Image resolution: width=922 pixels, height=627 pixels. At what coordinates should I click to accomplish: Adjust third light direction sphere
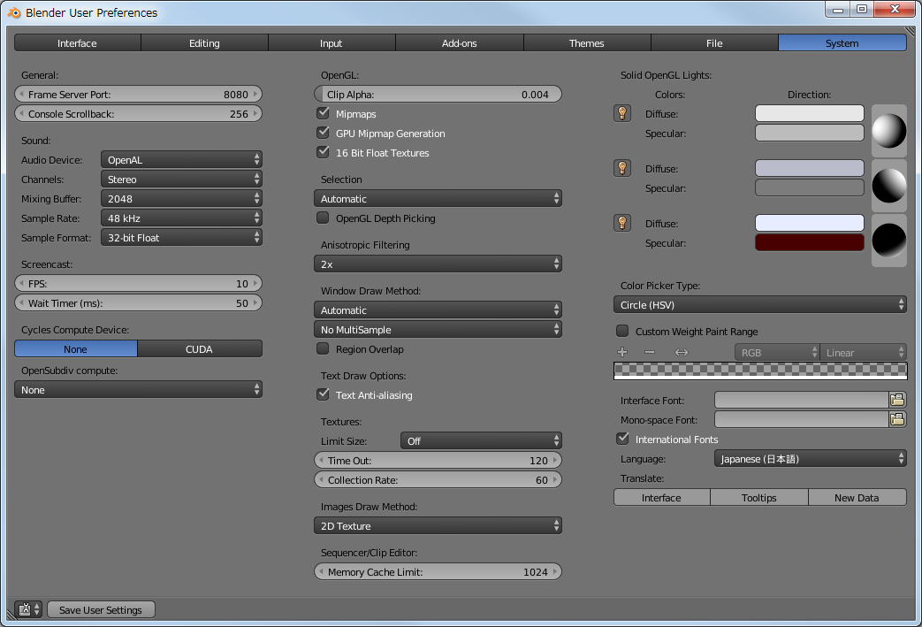889,241
